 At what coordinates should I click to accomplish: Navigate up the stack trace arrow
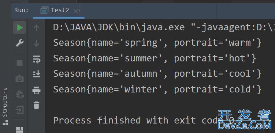click(x=36, y=28)
